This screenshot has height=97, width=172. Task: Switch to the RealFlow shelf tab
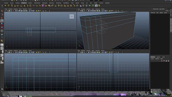(x=107, y=3)
